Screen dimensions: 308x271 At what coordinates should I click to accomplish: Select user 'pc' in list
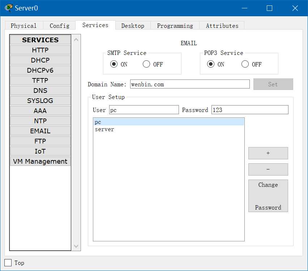click(169, 122)
